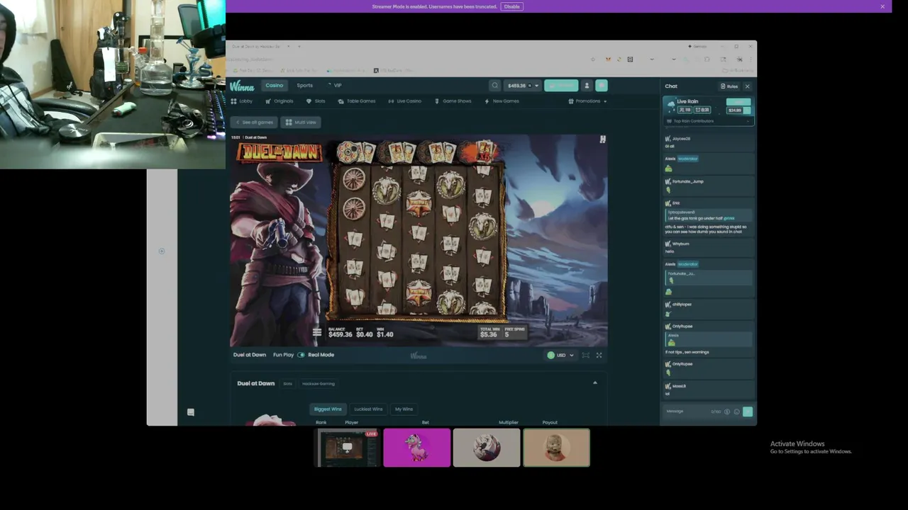Image resolution: width=908 pixels, height=510 pixels.
Task: Click the theater mode icon
Action: click(x=585, y=355)
